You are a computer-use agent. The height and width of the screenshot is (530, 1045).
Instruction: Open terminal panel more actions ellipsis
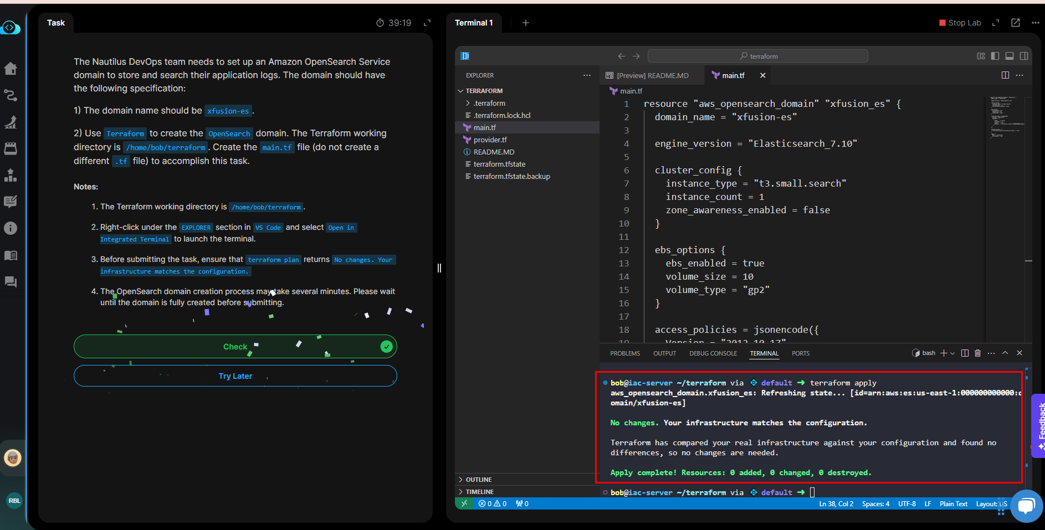click(991, 353)
